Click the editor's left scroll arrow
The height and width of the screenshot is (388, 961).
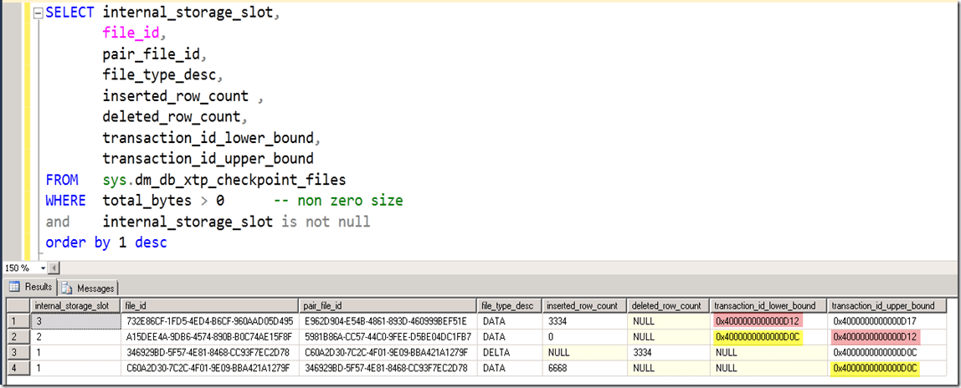point(54,268)
